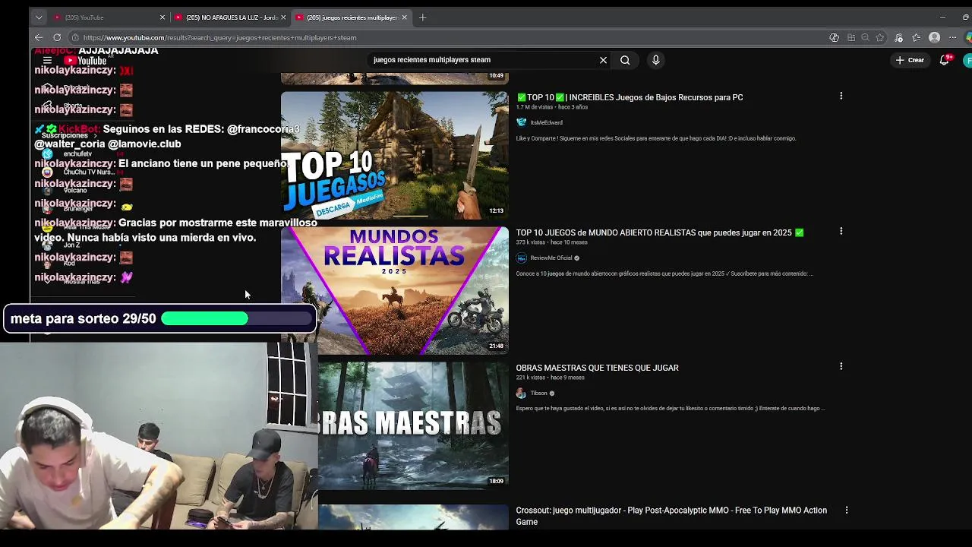The image size is (972, 547).
Task: Clear the search query with X
Action: [604, 60]
